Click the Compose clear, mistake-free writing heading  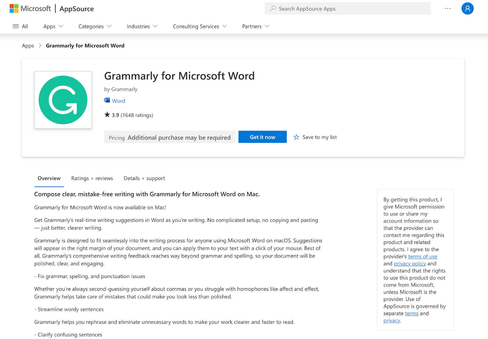tap(147, 194)
